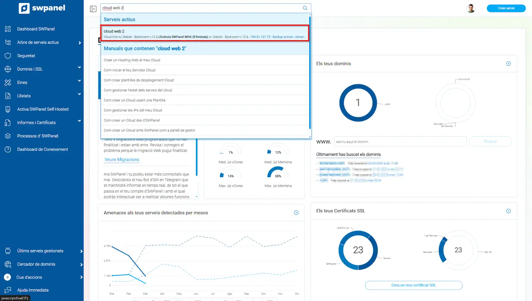Screen dimensions: 532x301
Task: Open Dashboard SWPanel icon in sidebar
Action: click(x=8, y=29)
